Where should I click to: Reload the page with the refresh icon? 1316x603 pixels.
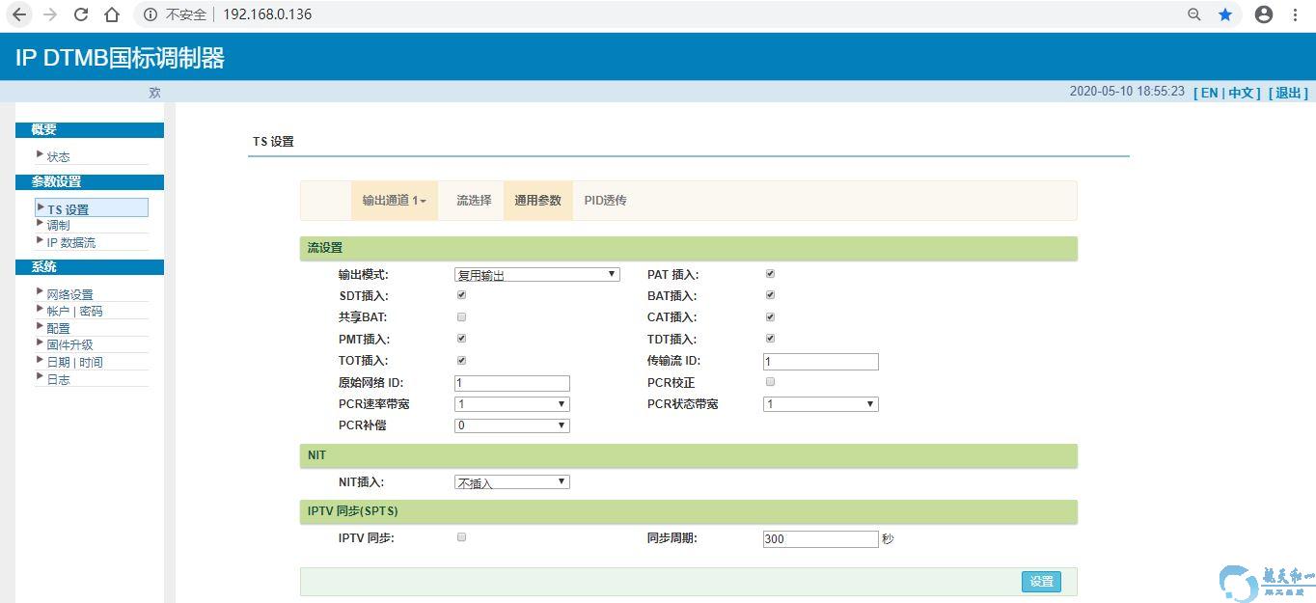tap(81, 14)
